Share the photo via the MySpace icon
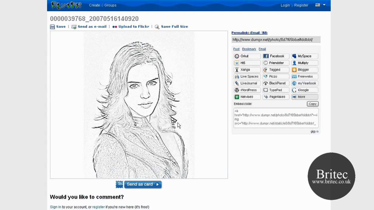Screen dimensions: 374x210 pos(294,56)
